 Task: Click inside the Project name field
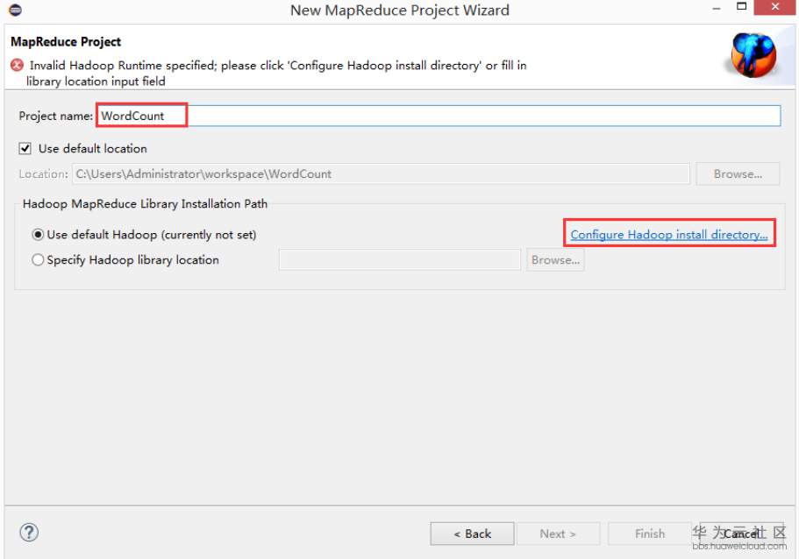(x=439, y=116)
